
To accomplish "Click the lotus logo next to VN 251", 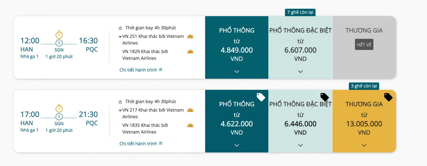I will [x=190, y=36].
